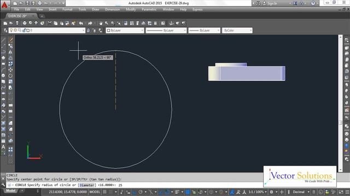Click MODEL space button in status bar

pyautogui.click(x=95, y=192)
